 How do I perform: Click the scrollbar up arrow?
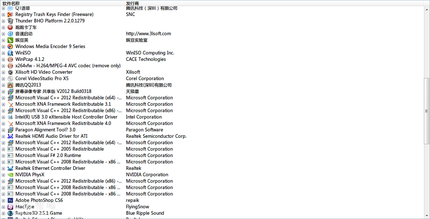tap(427, 9)
